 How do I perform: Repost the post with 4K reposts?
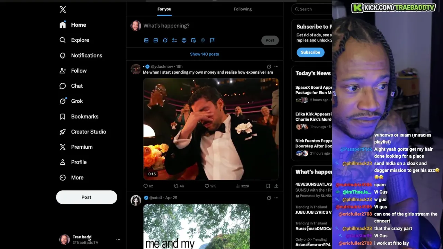pos(179,186)
